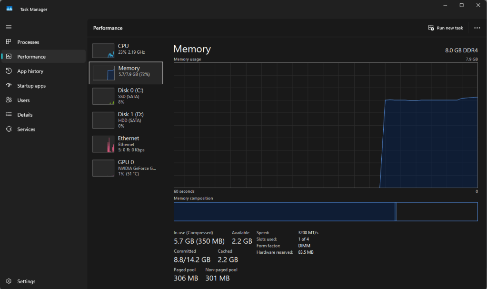Image resolution: width=487 pixels, height=289 pixels.
Task: Click the Performance header title
Action: click(x=108, y=28)
